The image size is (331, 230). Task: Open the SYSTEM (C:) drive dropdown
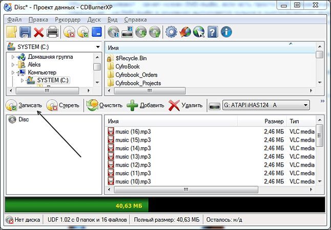click(x=54, y=47)
